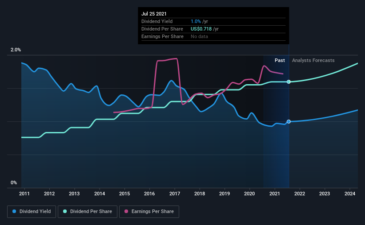Click the 2011 x-axis year label
This screenshot has width=365, height=225.
click(24, 194)
